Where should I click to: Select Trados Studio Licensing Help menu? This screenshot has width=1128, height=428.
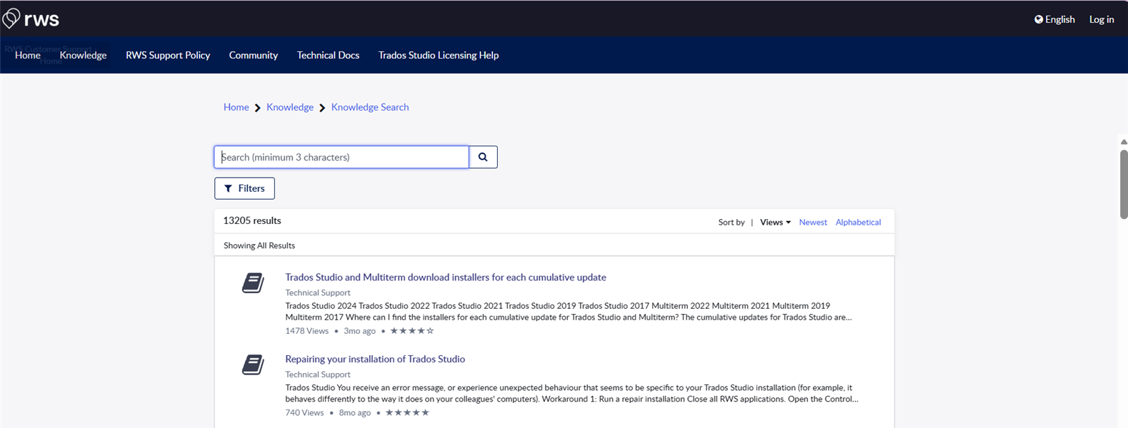pyautogui.click(x=438, y=55)
